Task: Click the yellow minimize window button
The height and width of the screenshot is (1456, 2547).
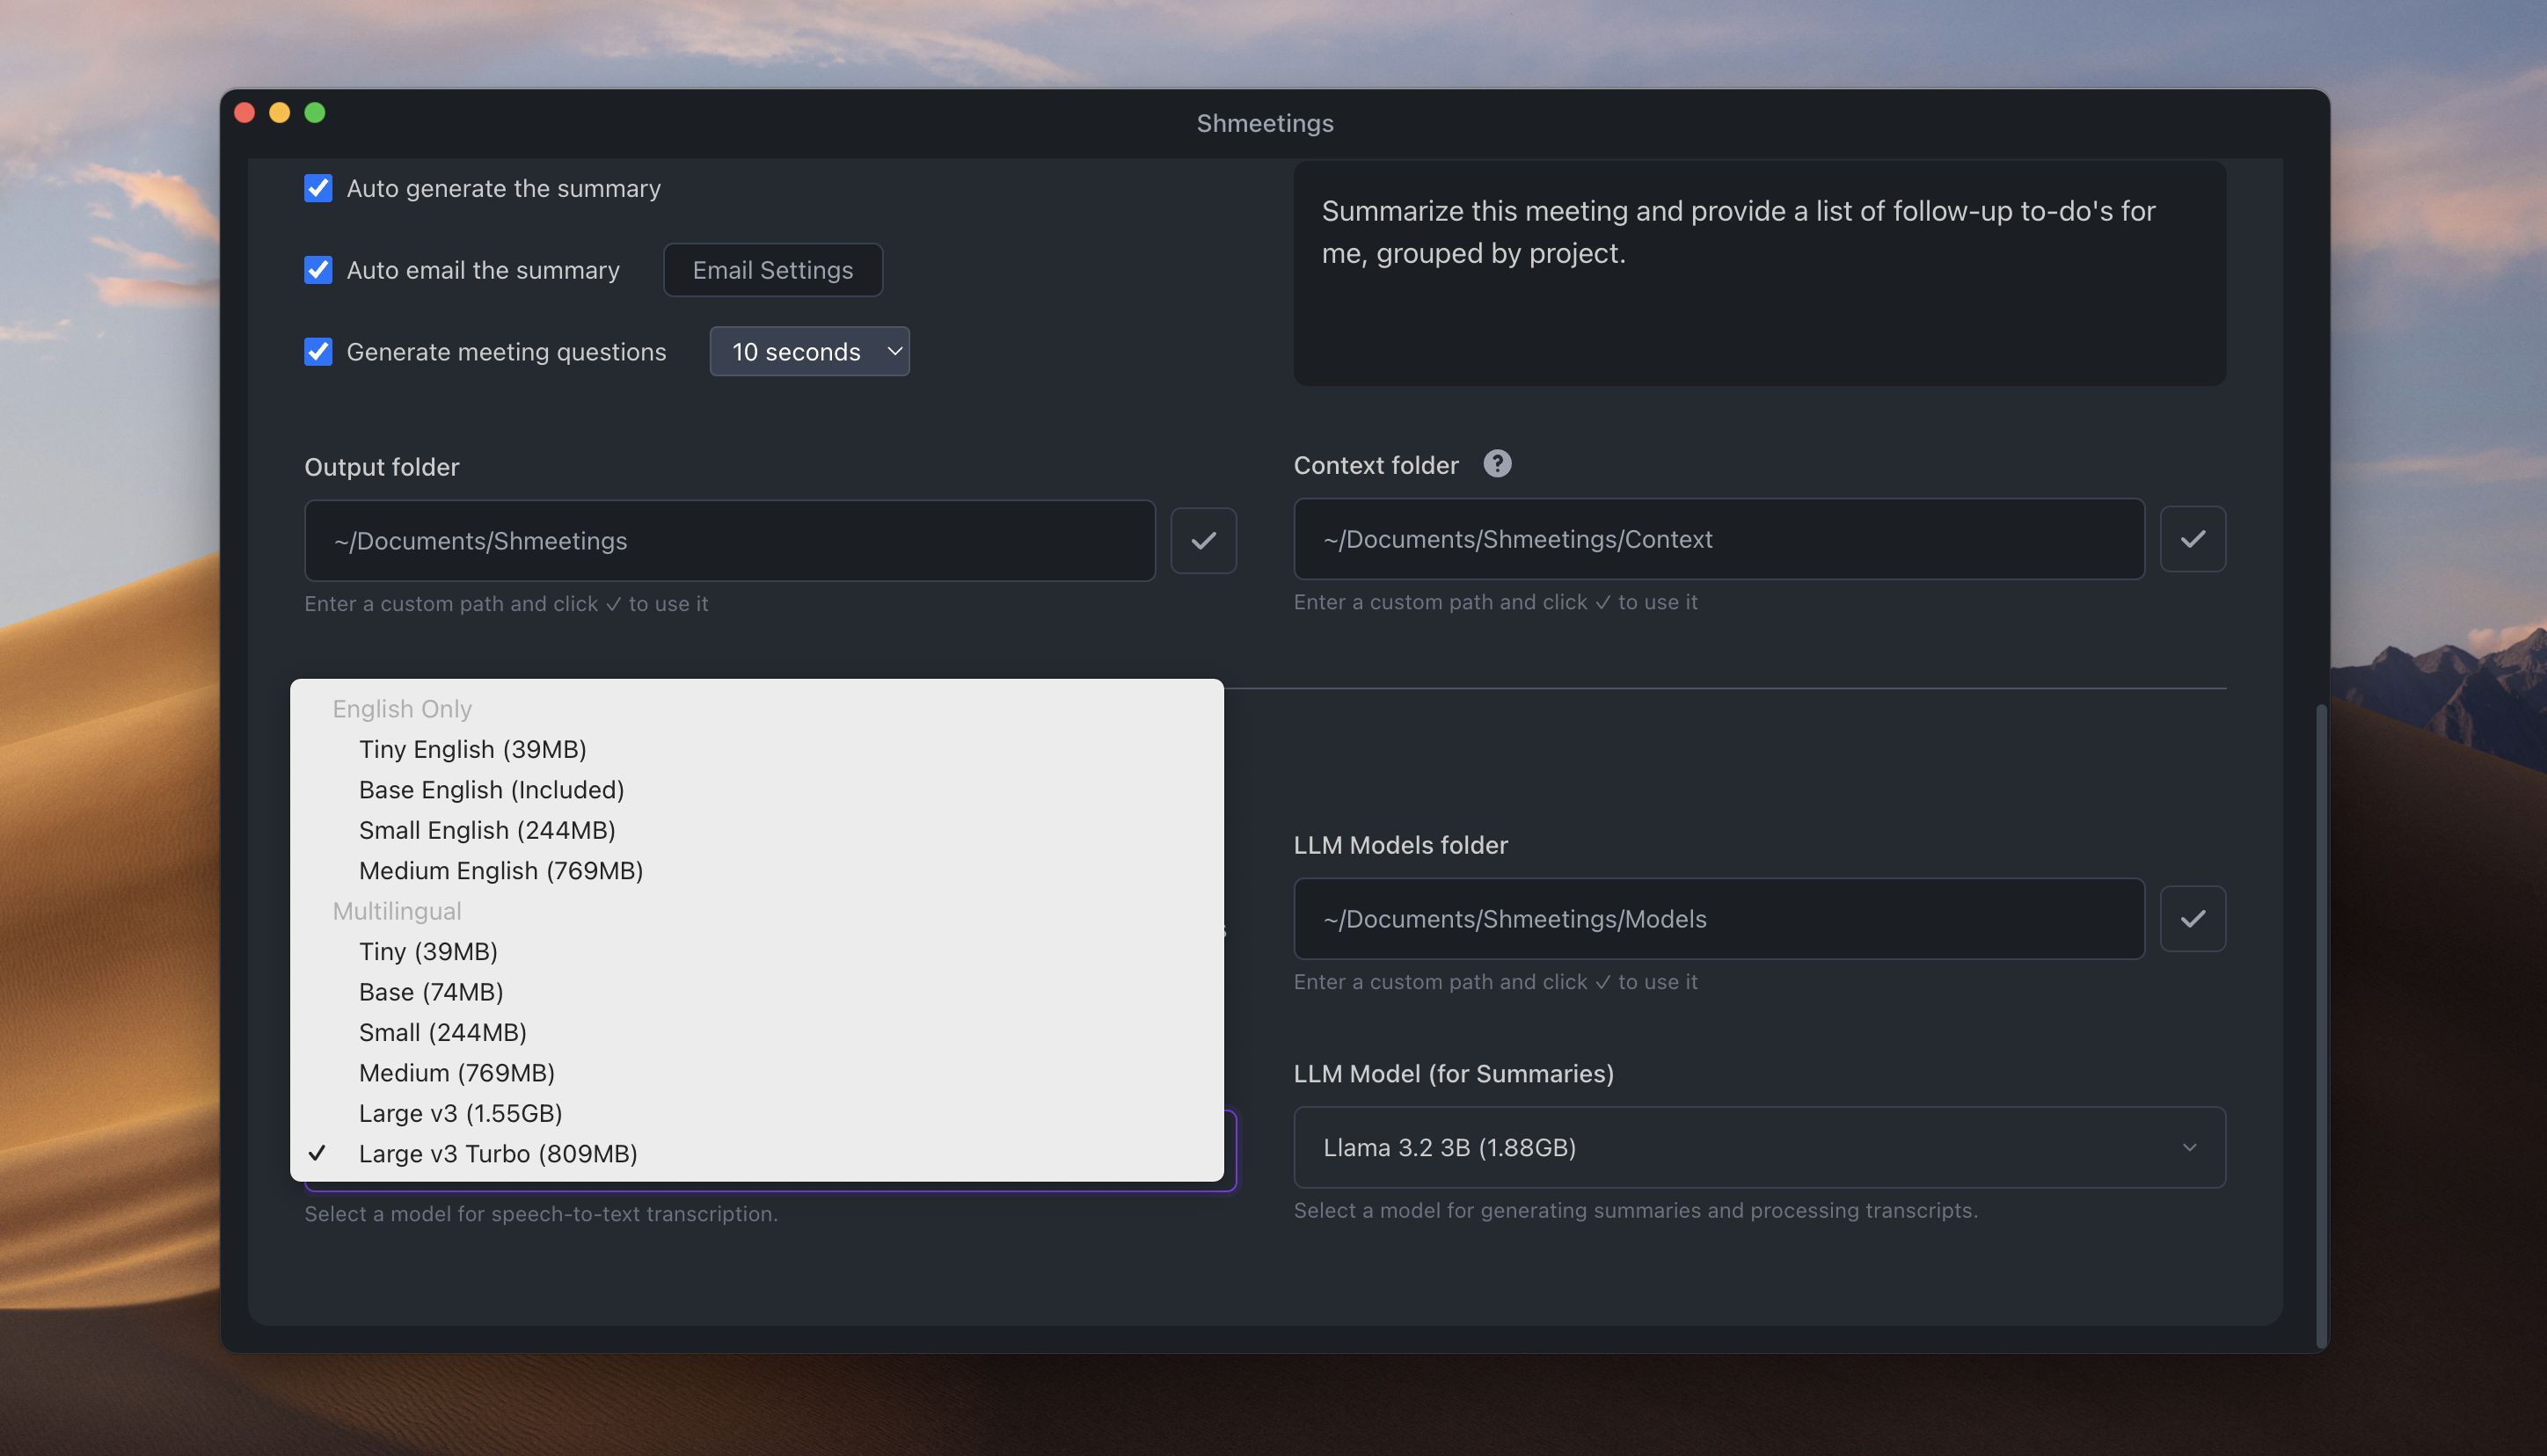Action: click(x=280, y=113)
